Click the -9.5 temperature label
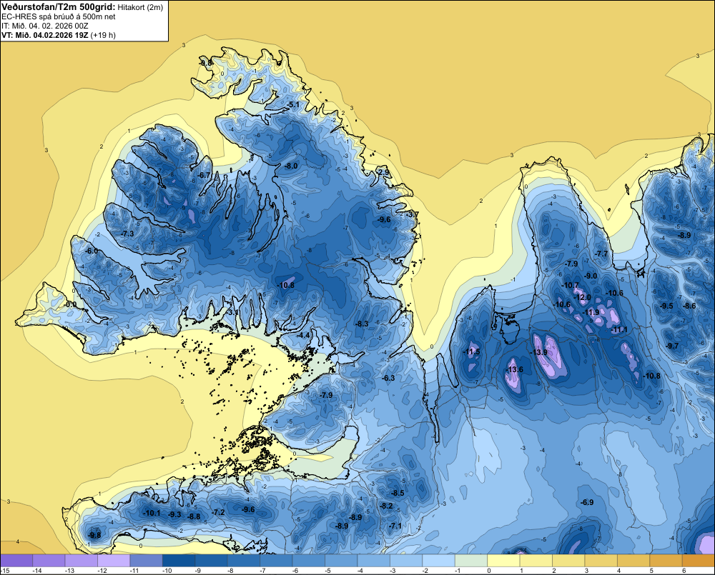The height and width of the screenshot is (575, 715). tap(666, 306)
